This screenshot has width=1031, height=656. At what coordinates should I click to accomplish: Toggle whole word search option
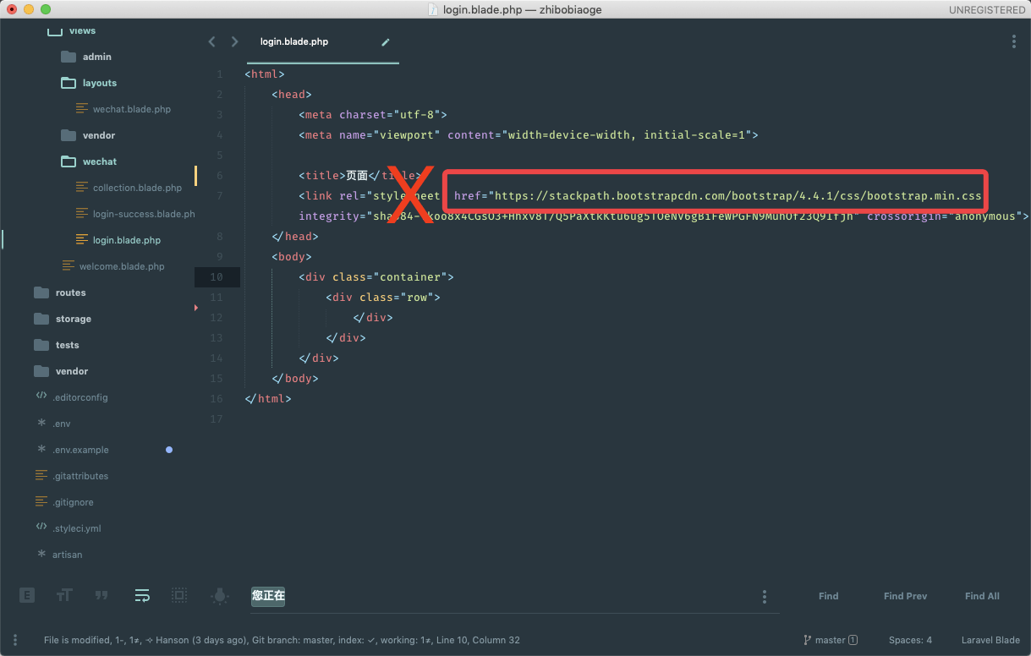point(101,595)
